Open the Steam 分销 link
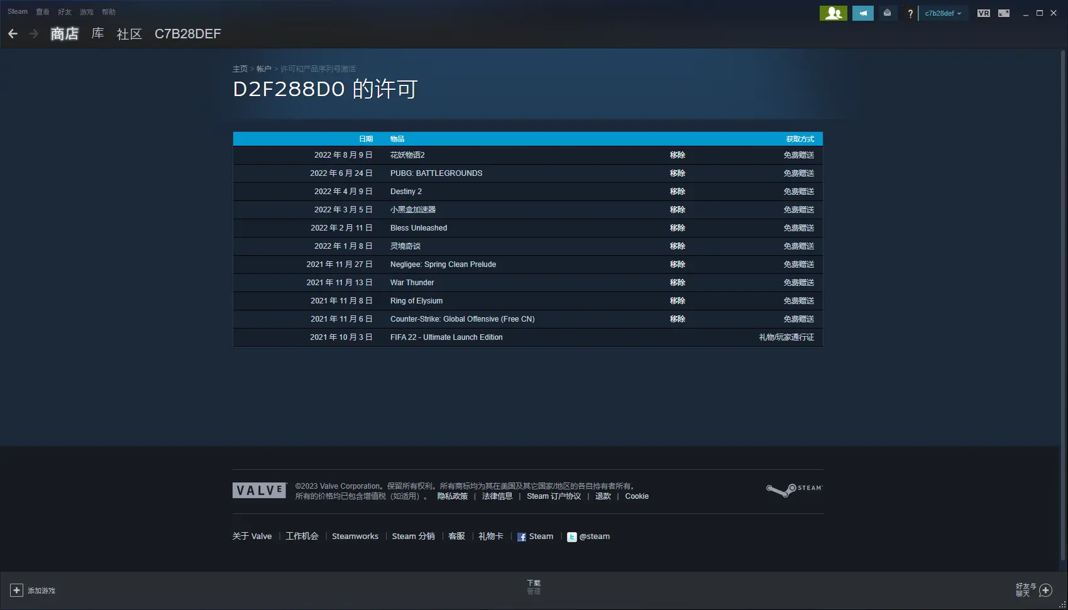Viewport: 1068px width, 610px height. 414,536
